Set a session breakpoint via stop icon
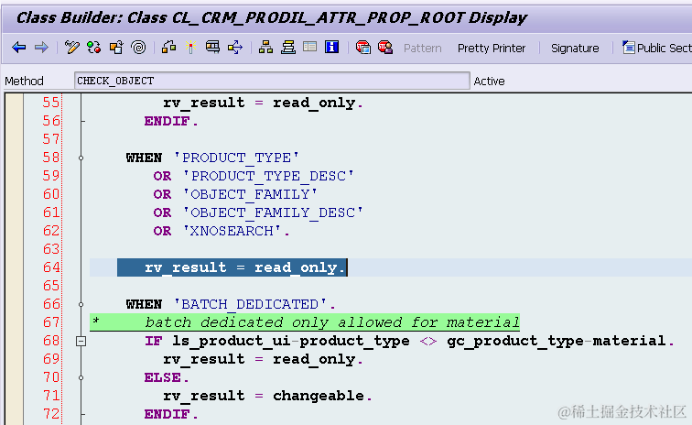The width and height of the screenshot is (692, 425). 362,48
